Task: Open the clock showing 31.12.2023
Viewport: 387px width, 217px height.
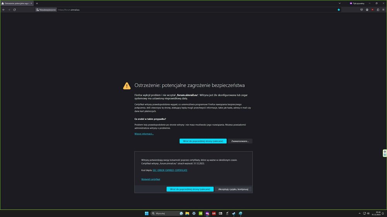Action: pos(376,213)
